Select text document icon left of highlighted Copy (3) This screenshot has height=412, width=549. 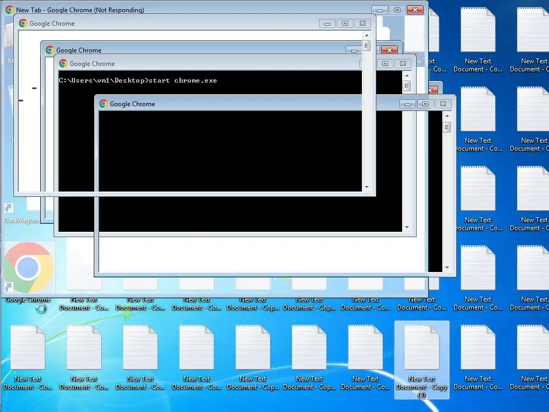click(365, 347)
